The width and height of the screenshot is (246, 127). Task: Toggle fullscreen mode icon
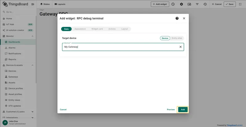(x=240, y=4)
